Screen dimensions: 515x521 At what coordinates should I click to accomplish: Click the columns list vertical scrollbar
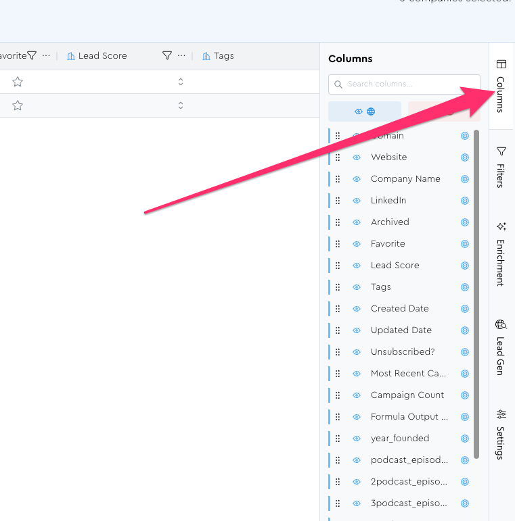(476, 291)
